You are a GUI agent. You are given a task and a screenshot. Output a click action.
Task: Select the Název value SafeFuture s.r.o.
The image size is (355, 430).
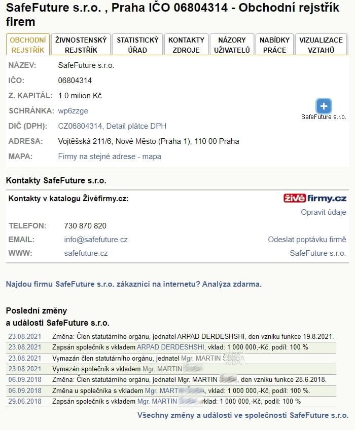(86, 65)
